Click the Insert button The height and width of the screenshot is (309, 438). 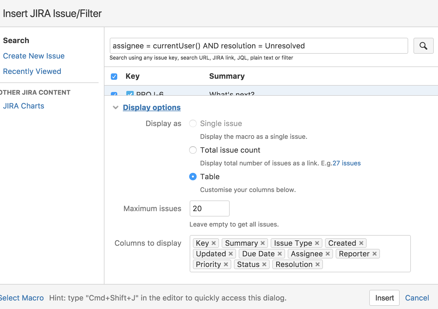click(x=384, y=298)
